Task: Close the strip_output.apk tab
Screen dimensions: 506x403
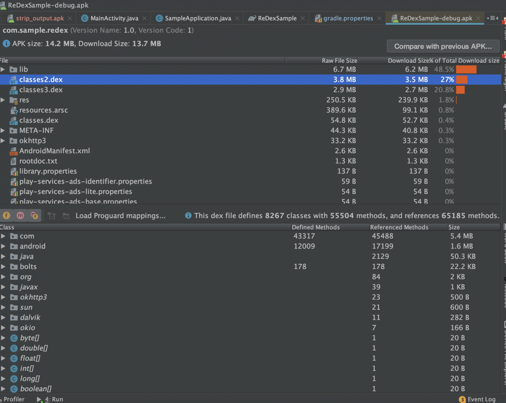Action: pyautogui.click(x=70, y=18)
